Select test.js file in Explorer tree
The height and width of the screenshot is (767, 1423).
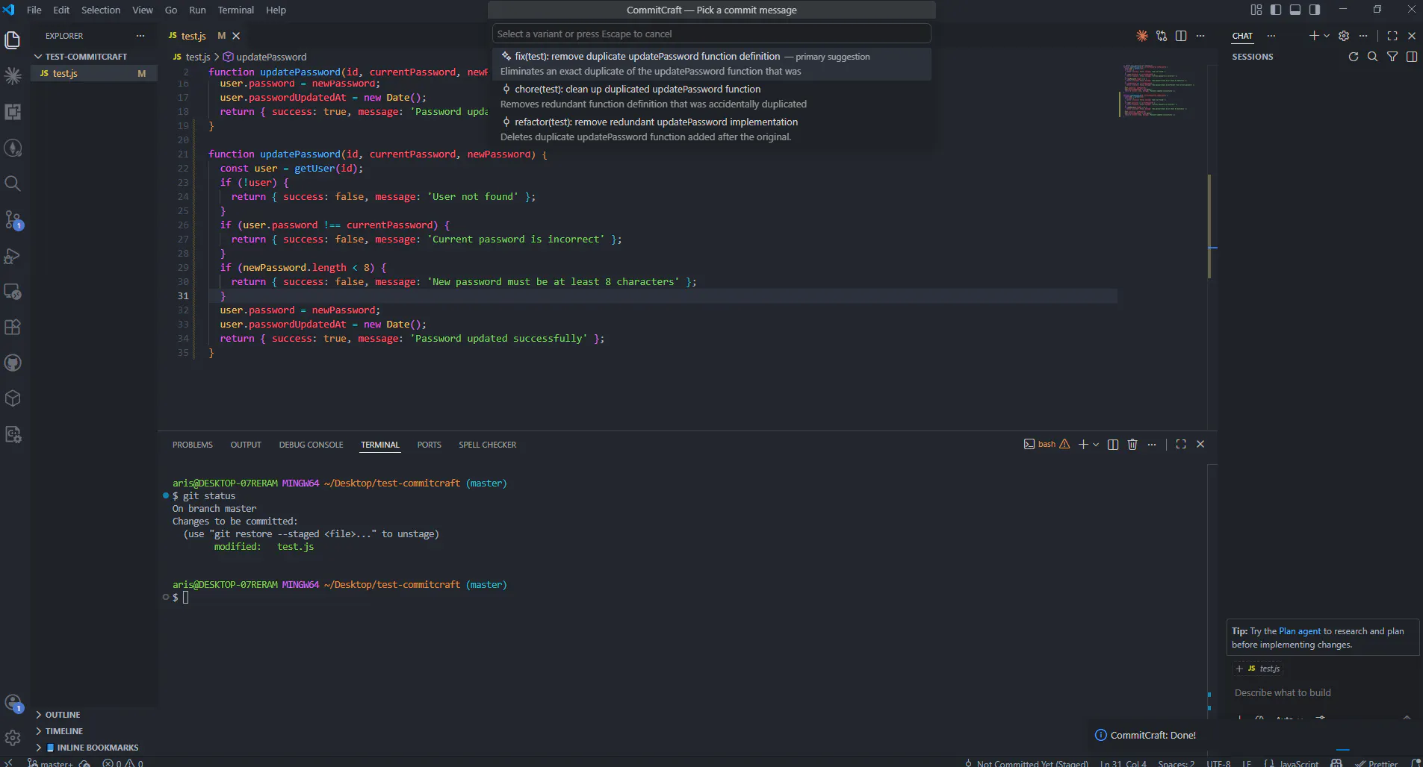point(94,73)
